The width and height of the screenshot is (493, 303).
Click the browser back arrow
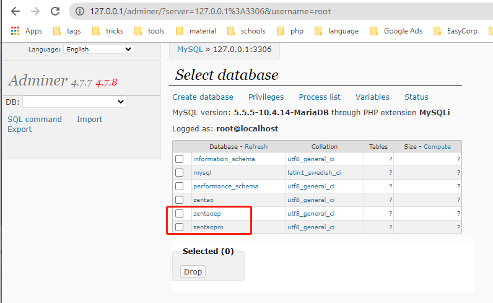[15, 11]
